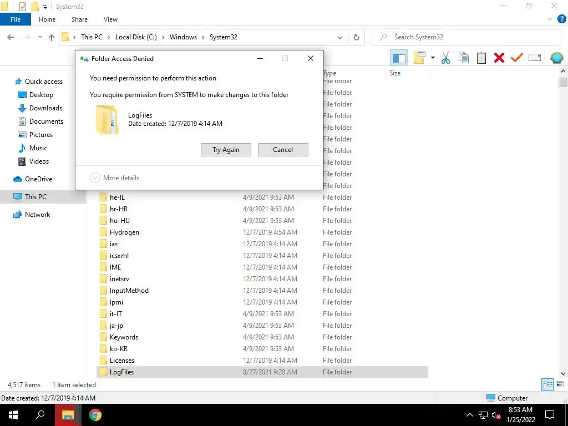This screenshot has height=426, width=568.
Task: Close the Folder Access Denied dialog
Action: pyautogui.click(x=311, y=58)
